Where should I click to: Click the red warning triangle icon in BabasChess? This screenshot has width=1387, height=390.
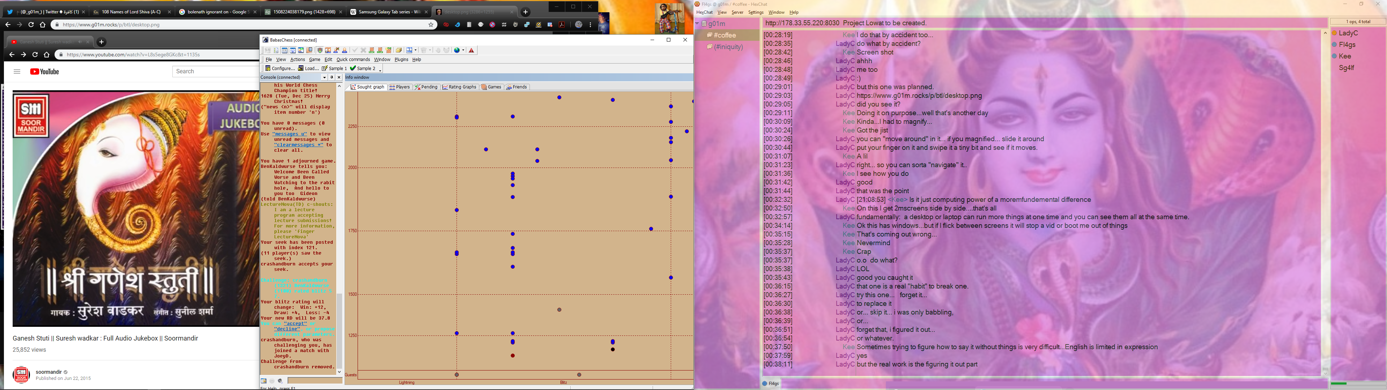tap(472, 50)
